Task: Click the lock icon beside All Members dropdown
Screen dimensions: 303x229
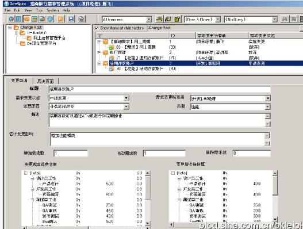Action: point(178,19)
